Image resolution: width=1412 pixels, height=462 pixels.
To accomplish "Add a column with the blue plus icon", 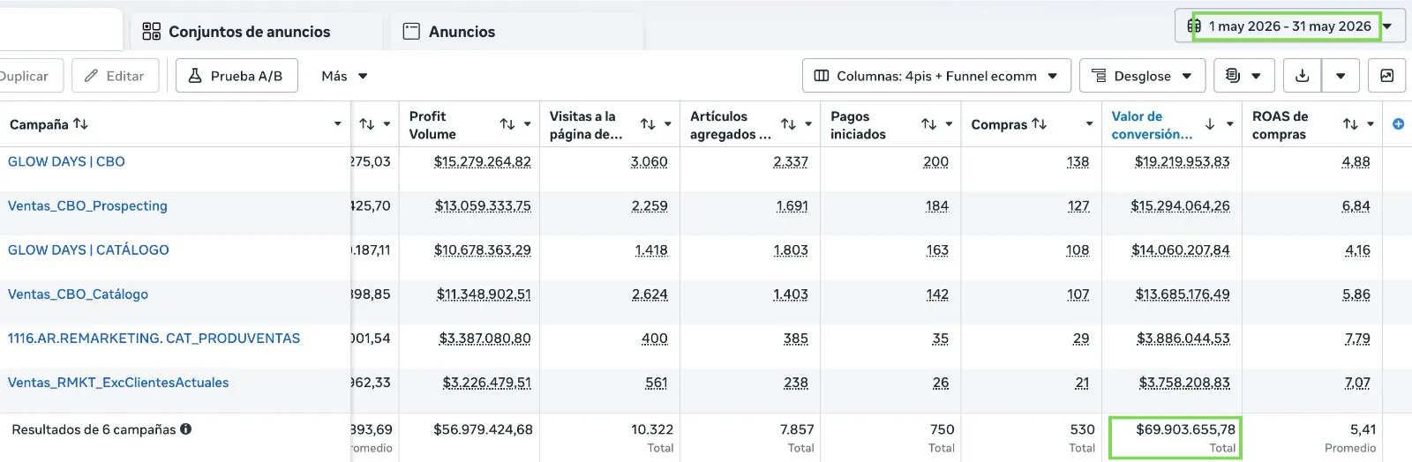I will click(1398, 124).
